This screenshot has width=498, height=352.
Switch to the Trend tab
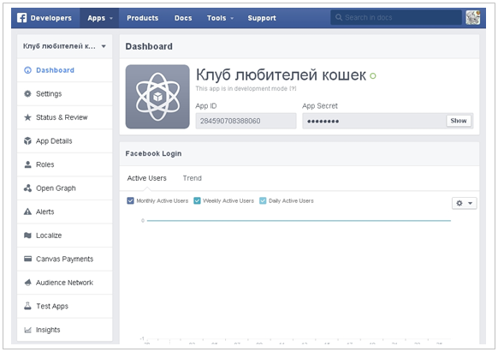coord(193,178)
